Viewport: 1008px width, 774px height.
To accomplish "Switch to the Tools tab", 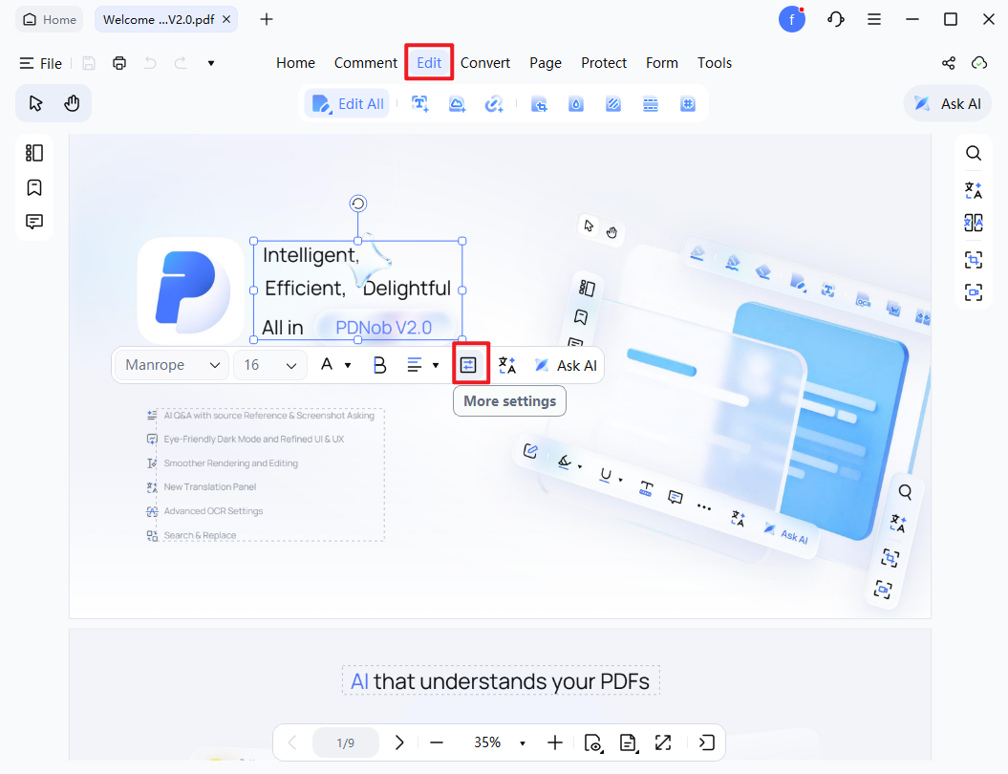I will tap(715, 63).
